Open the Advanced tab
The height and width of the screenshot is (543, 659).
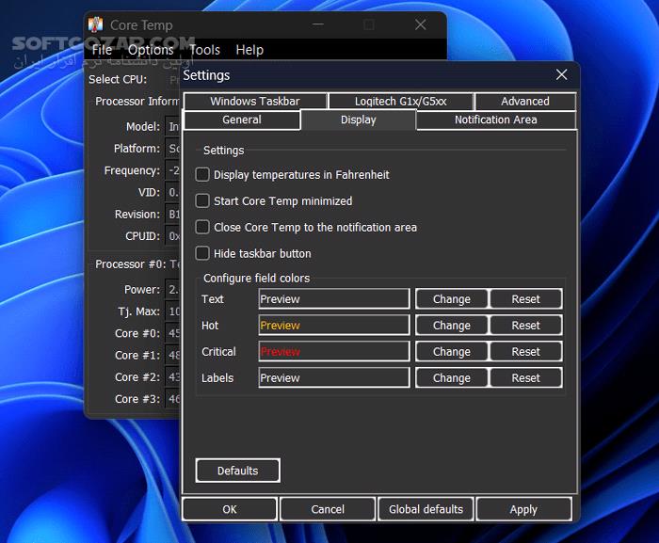pos(524,101)
